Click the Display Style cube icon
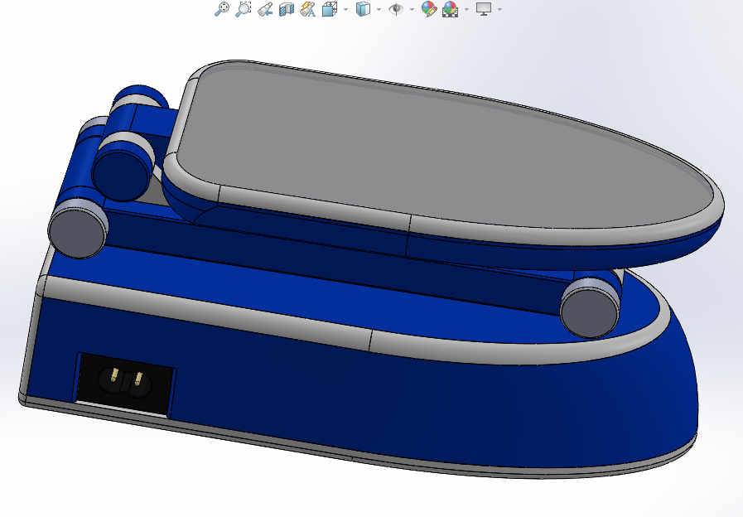Screen dimensions: 743x517 363,9
